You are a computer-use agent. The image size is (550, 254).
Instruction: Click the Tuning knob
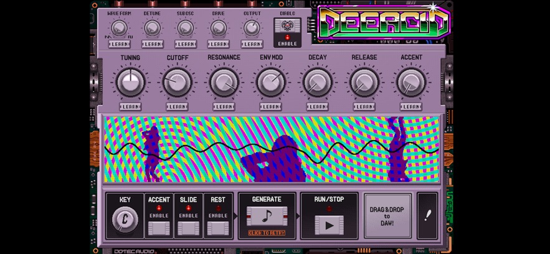click(130, 82)
